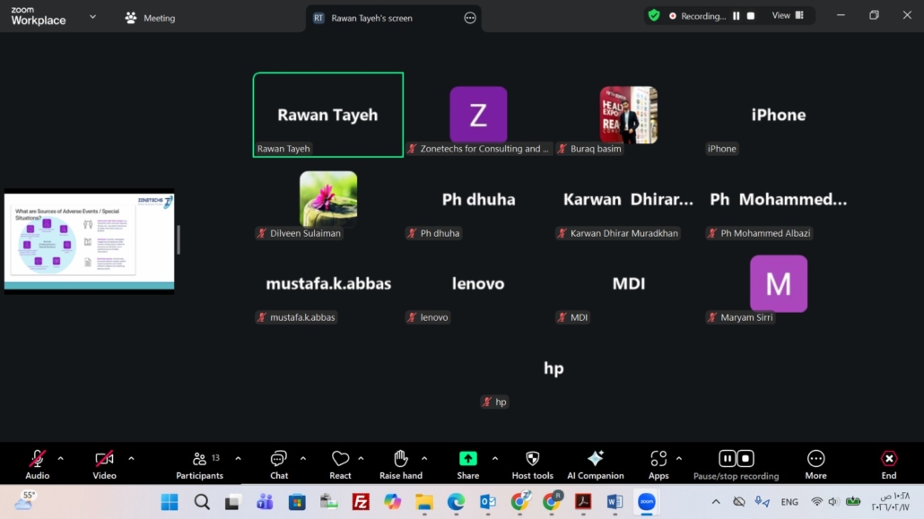Open Microsoft Edge from the taskbar
924x519 pixels.
click(x=456, y=502)
